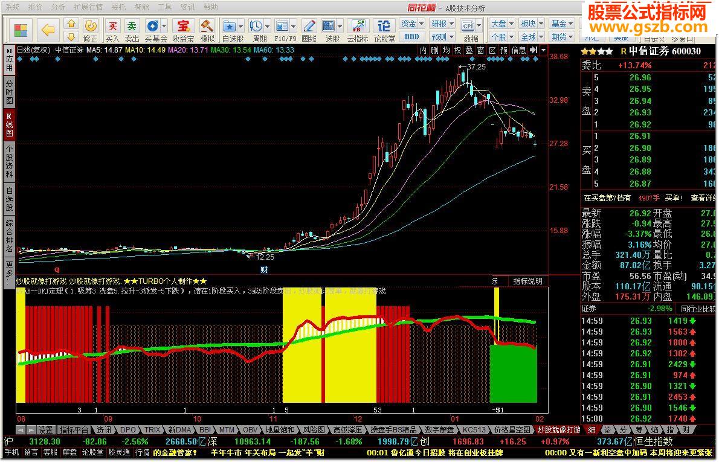Click the dropdown arrow after 信息 row
Screen dimensions: 719x462
(x=543, y=50)
